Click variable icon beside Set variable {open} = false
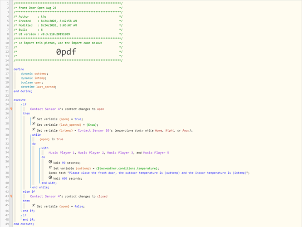Image resolution: width=304 pixels, height=227 pixels. pos(34,205)
